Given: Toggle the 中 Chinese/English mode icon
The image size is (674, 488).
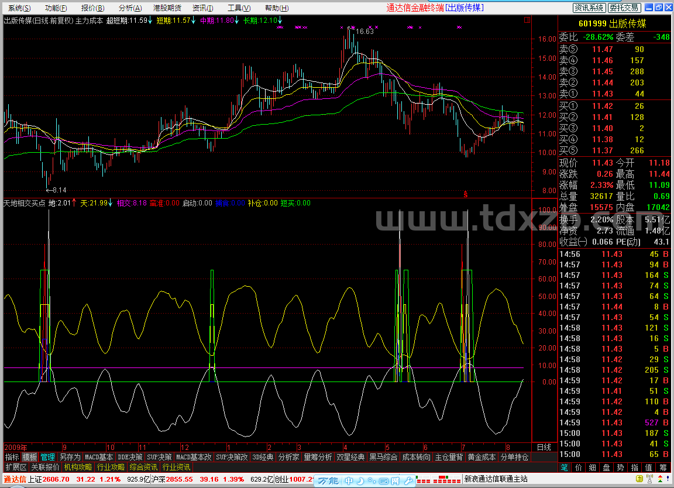Looking at the screenshot, I should point(349,481).
